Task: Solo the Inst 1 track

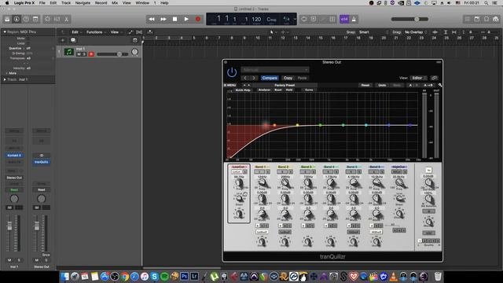Action: (x=84, y=54)
